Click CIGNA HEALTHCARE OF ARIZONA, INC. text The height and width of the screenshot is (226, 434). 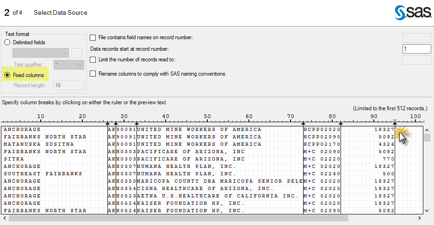(x=205, y=189)
